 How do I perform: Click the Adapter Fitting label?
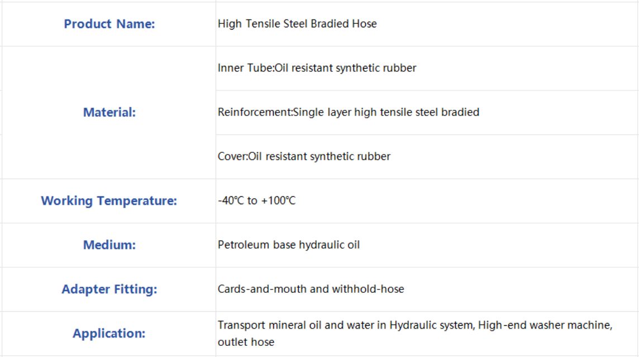pyautogui.click(x=109, y=290)
